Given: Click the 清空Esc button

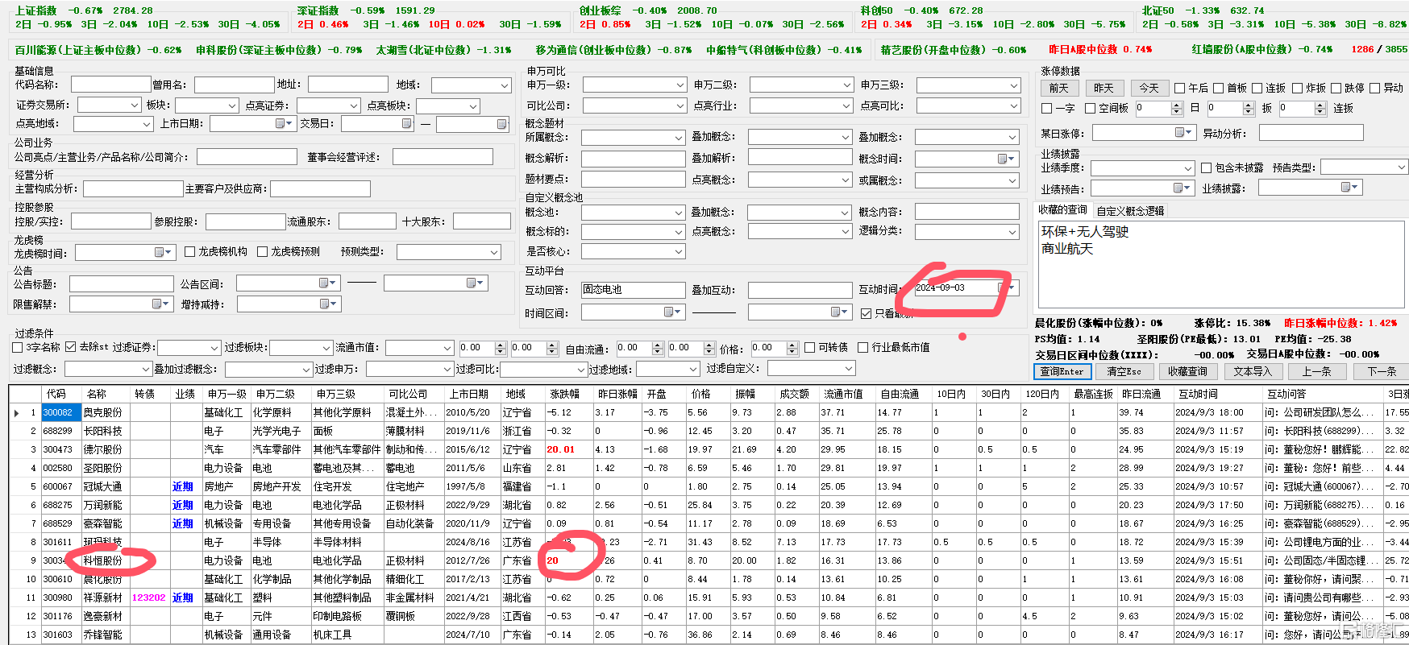Looking at the screenshot, I should (x=1124, y=371).
